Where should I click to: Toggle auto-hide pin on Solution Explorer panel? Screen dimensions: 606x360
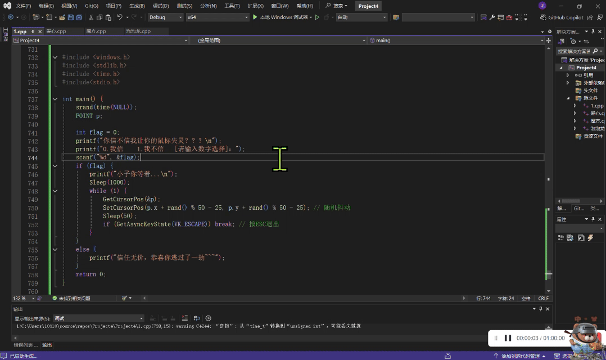click(x=593, y=31)
